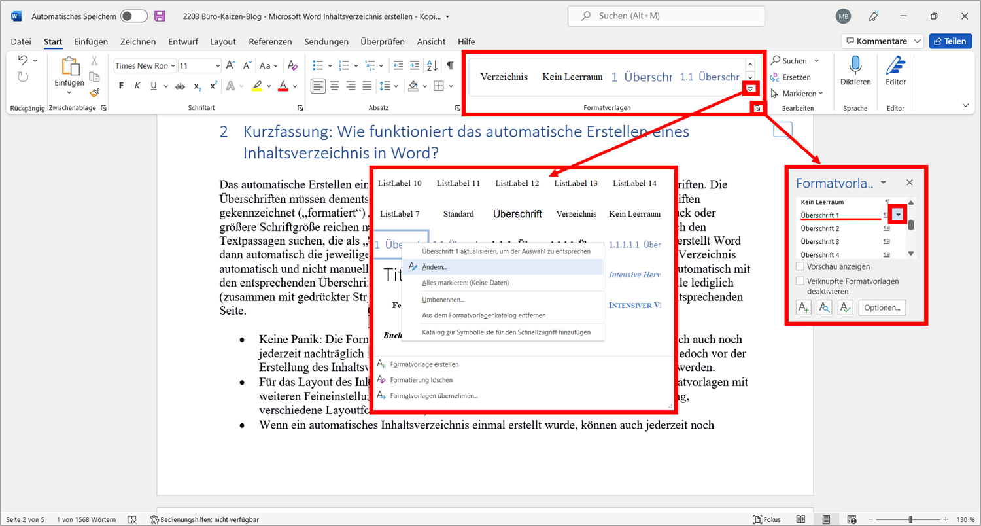Image resolution: width=981 pixels, height=526 pixels.
Task: Open the Schriftart dialog launcher
Action: click(x=300, y=108)
